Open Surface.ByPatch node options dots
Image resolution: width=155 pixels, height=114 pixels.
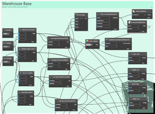click(x=151, y=18)
